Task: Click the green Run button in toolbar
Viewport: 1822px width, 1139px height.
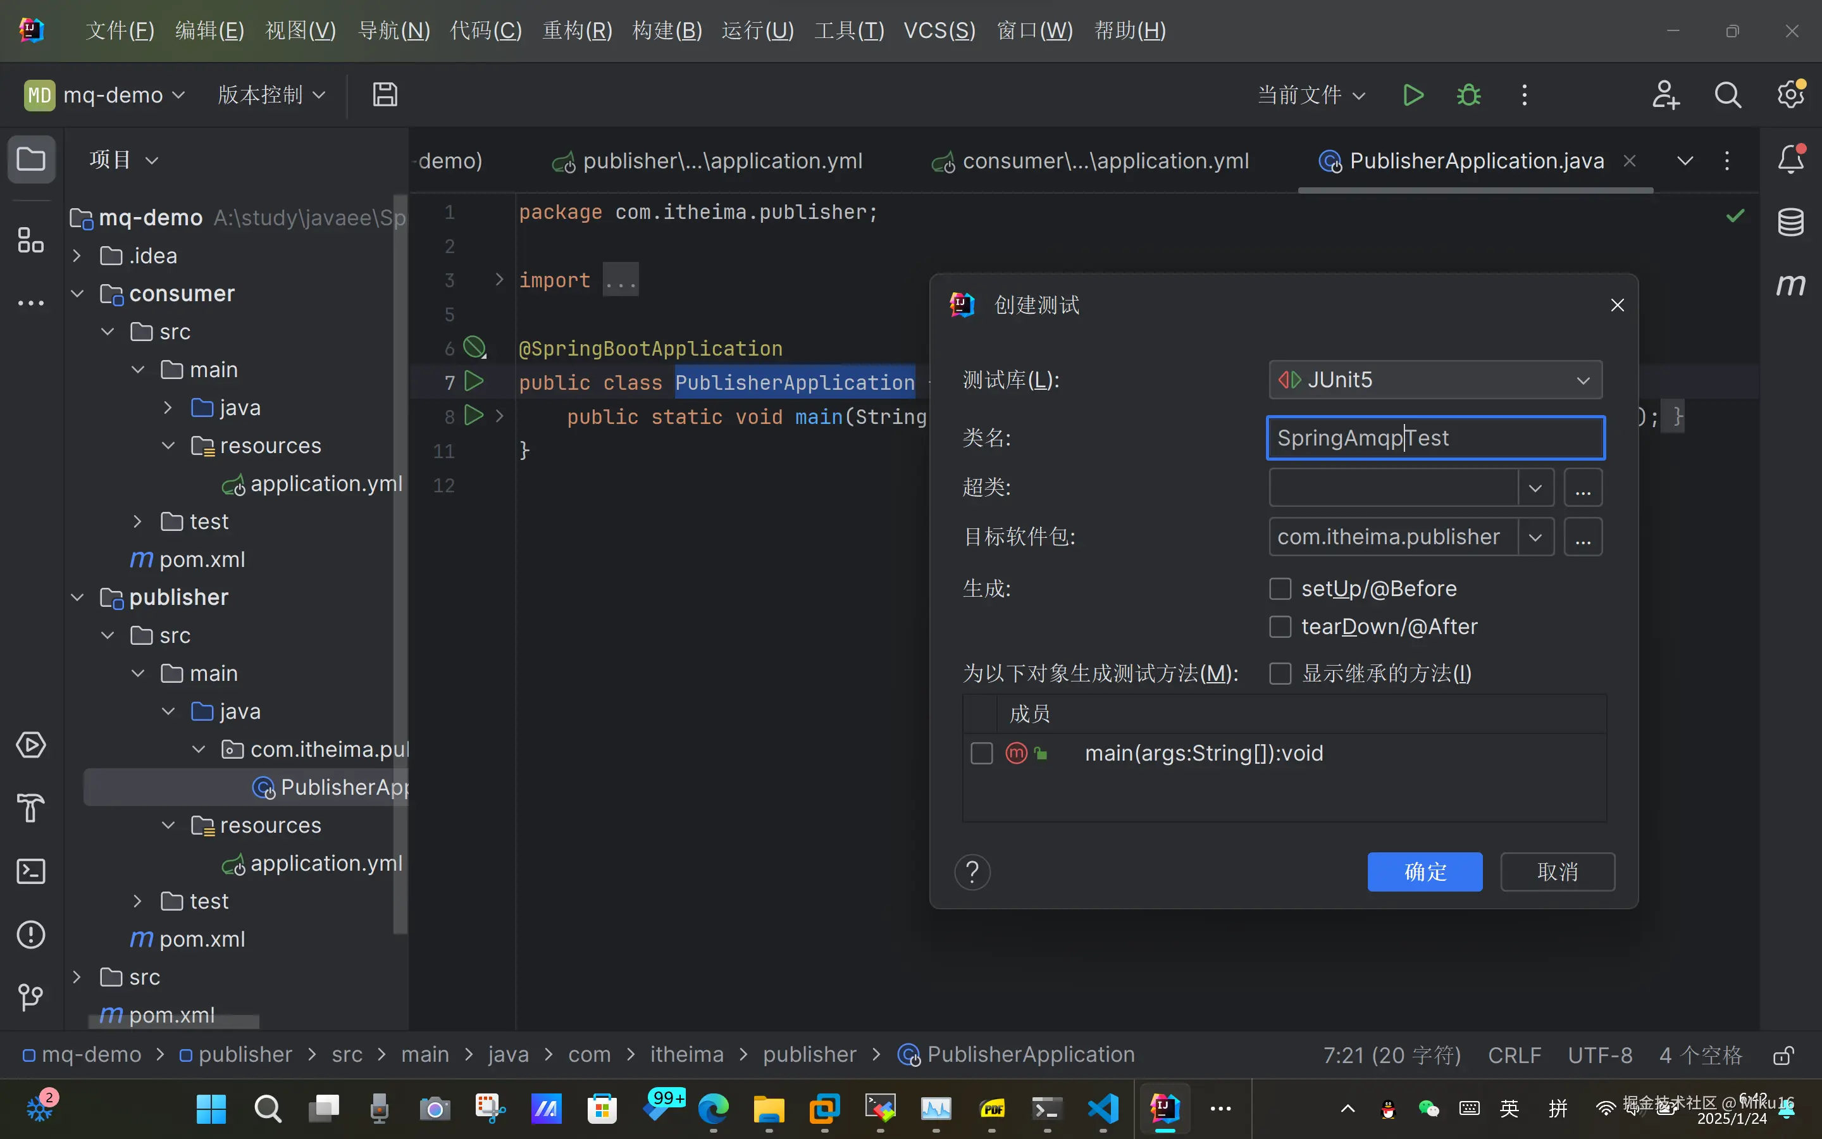Action: 1413,95
